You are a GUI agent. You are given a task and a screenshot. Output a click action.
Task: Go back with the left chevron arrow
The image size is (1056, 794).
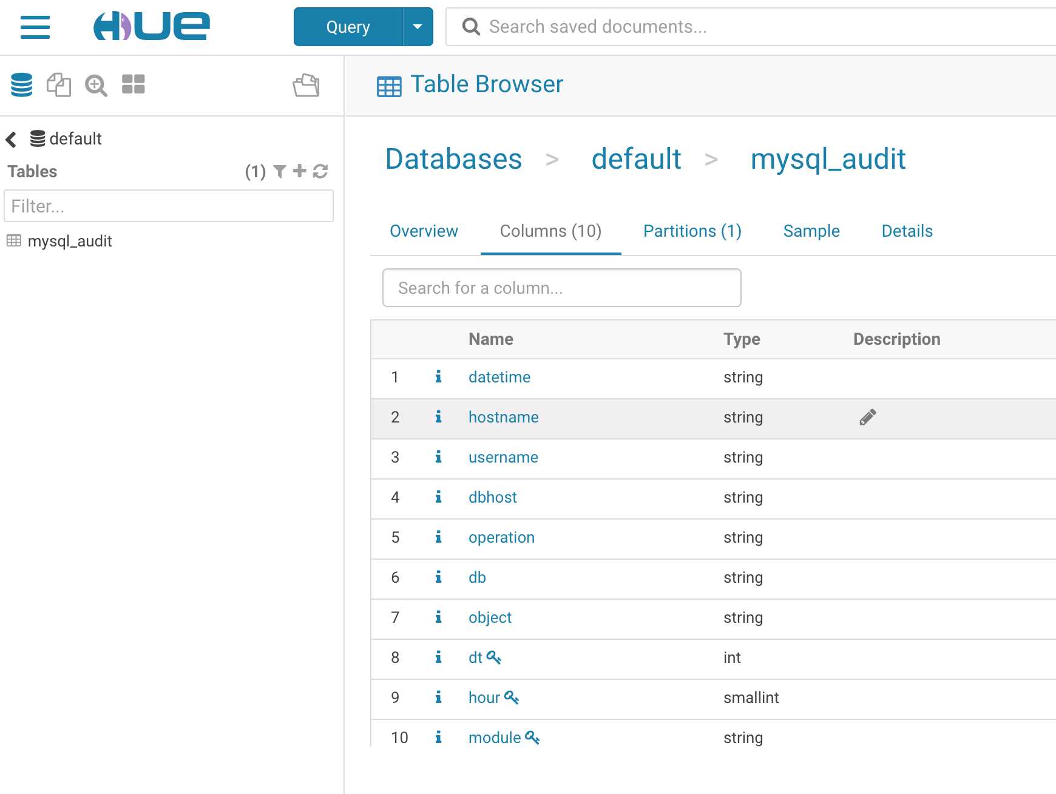coord(11,140)
